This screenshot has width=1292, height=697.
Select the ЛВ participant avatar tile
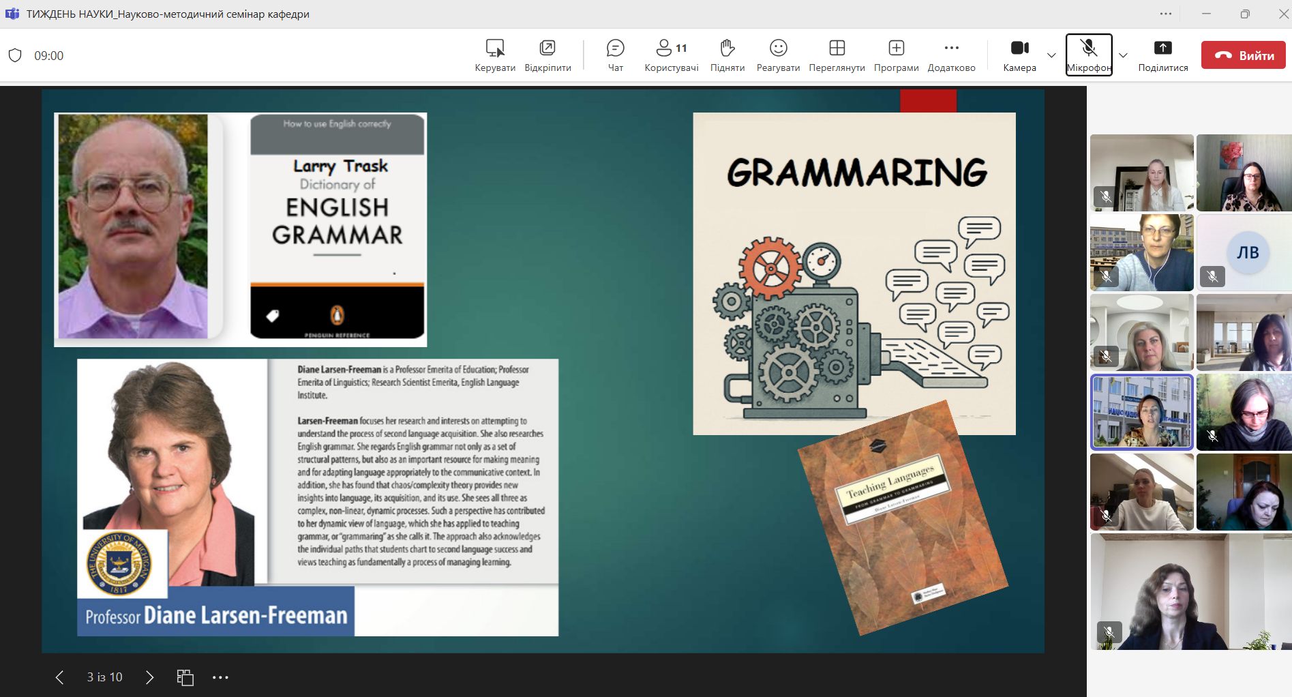[1247, 252]
